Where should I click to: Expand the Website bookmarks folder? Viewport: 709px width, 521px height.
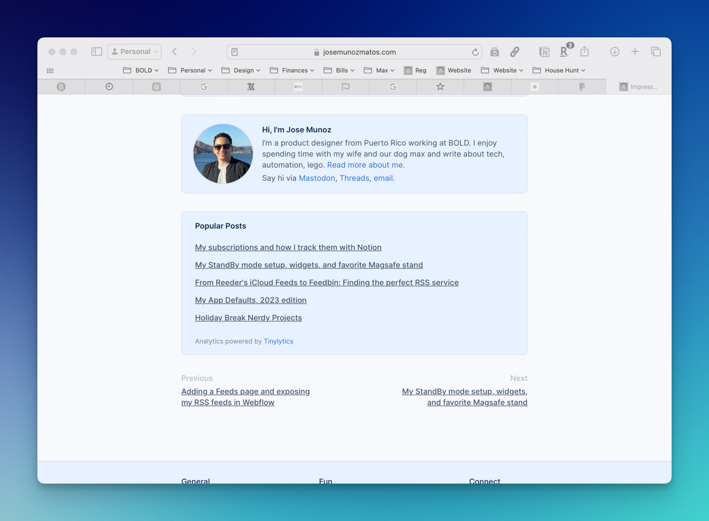point(502,70)
